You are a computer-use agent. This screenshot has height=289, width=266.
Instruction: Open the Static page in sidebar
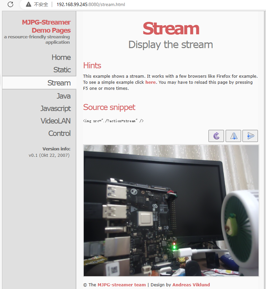coord(62,70)
